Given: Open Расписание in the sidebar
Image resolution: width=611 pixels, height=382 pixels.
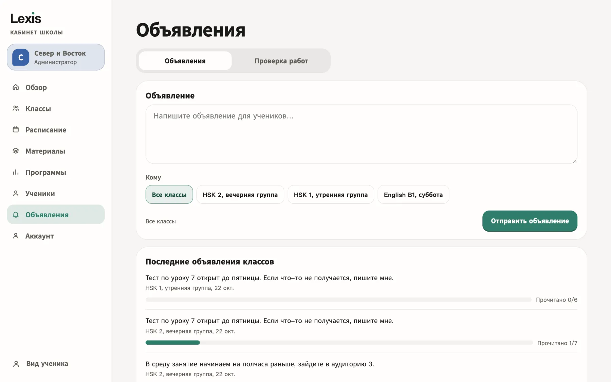Looking at the screenshot, I should point(56,130).
